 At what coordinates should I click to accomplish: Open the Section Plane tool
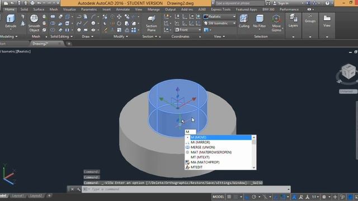(x=151, y=23)
